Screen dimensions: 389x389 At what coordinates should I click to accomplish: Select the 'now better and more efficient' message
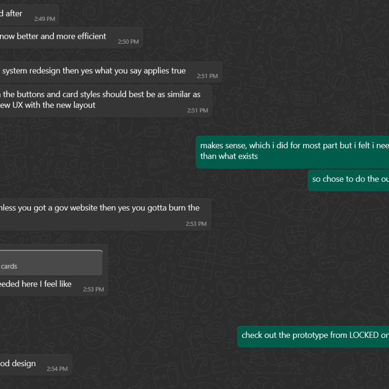coord(71,38)
